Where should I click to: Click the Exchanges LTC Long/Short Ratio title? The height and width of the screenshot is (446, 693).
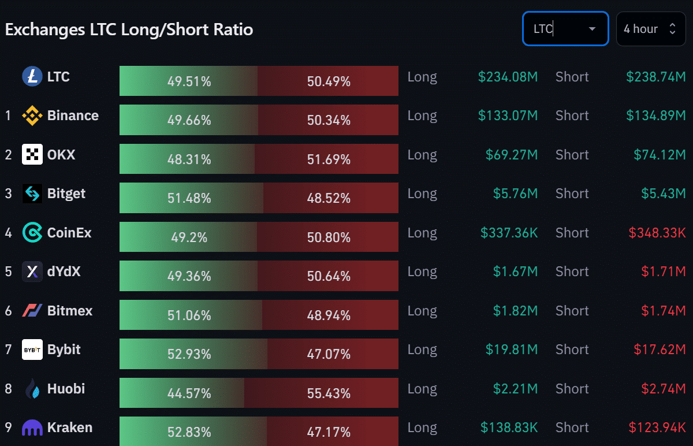coord(128,29)
